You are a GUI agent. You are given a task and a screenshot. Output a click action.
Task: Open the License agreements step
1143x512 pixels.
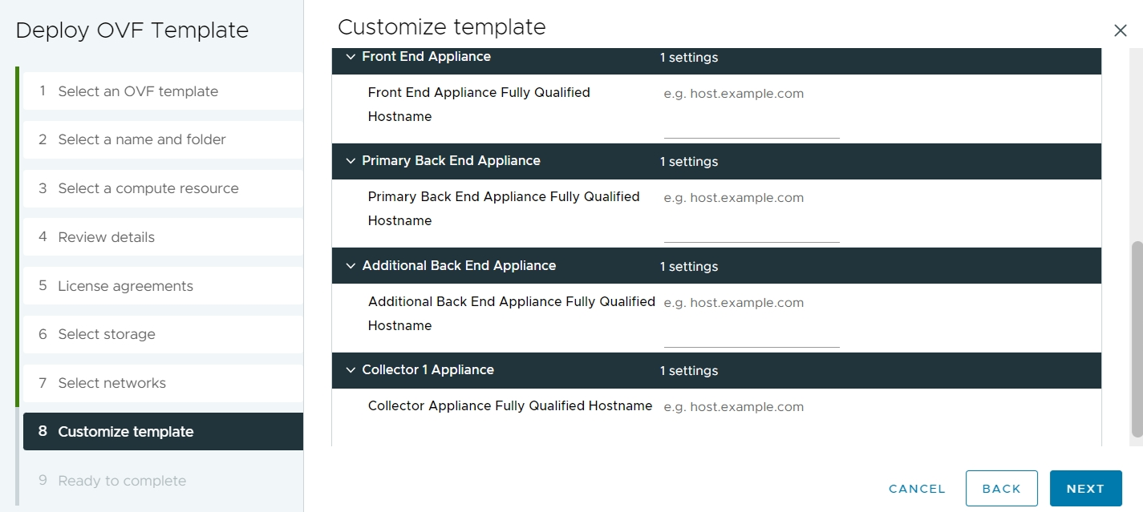coord(125,285)
